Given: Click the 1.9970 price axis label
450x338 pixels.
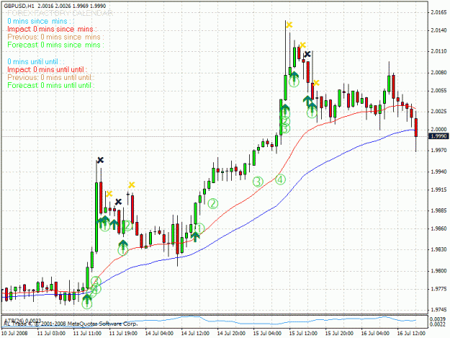Looking at the screenshot, I should [x=438, y=151].
